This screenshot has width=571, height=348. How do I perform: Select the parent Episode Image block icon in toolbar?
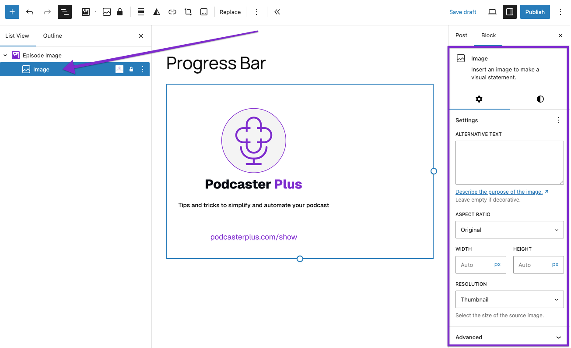(86, 12)
